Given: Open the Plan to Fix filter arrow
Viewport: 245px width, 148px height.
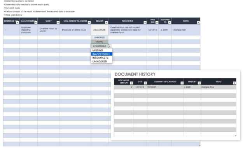Looking at the screenshot, I should coord(145,23).
